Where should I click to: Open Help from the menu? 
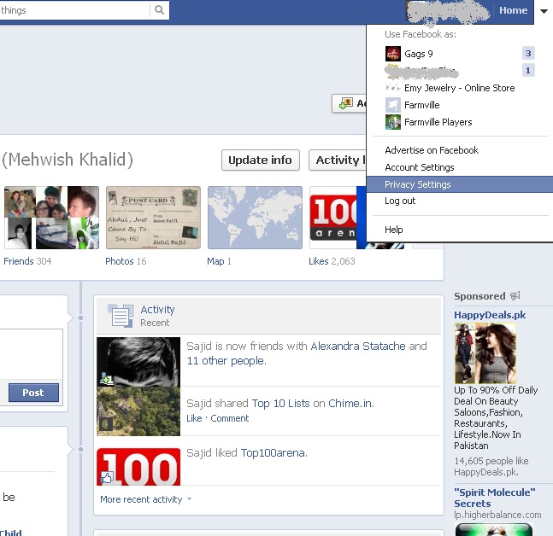(393, 230)
